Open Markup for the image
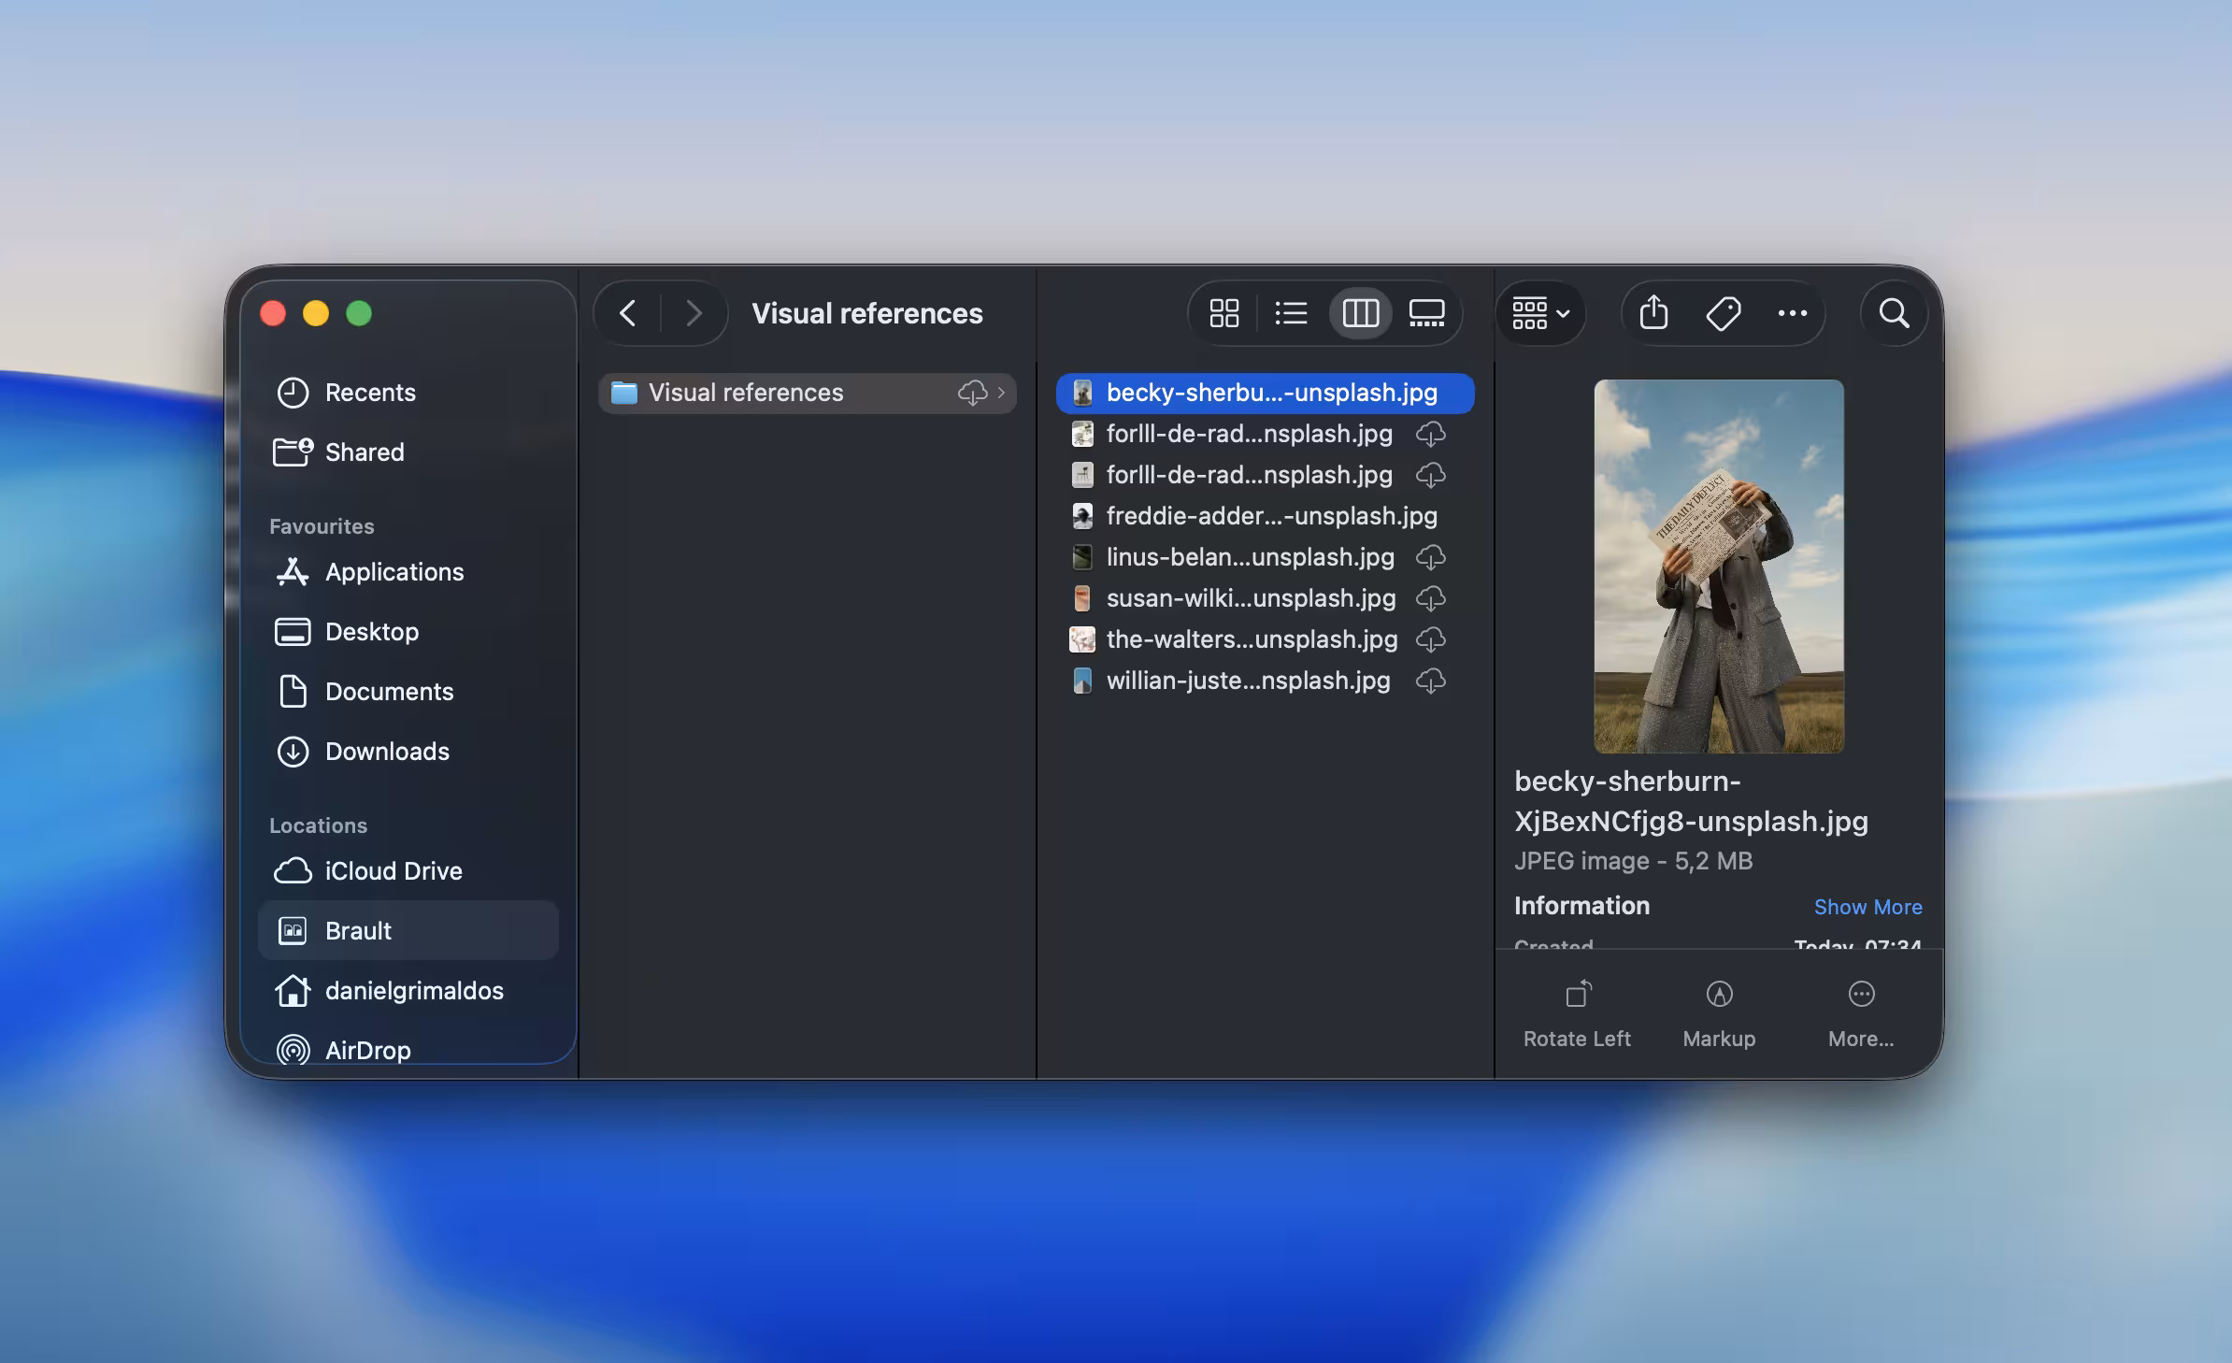The height and width of the screenshot is (1363, 2232). coord(1719,1013)
